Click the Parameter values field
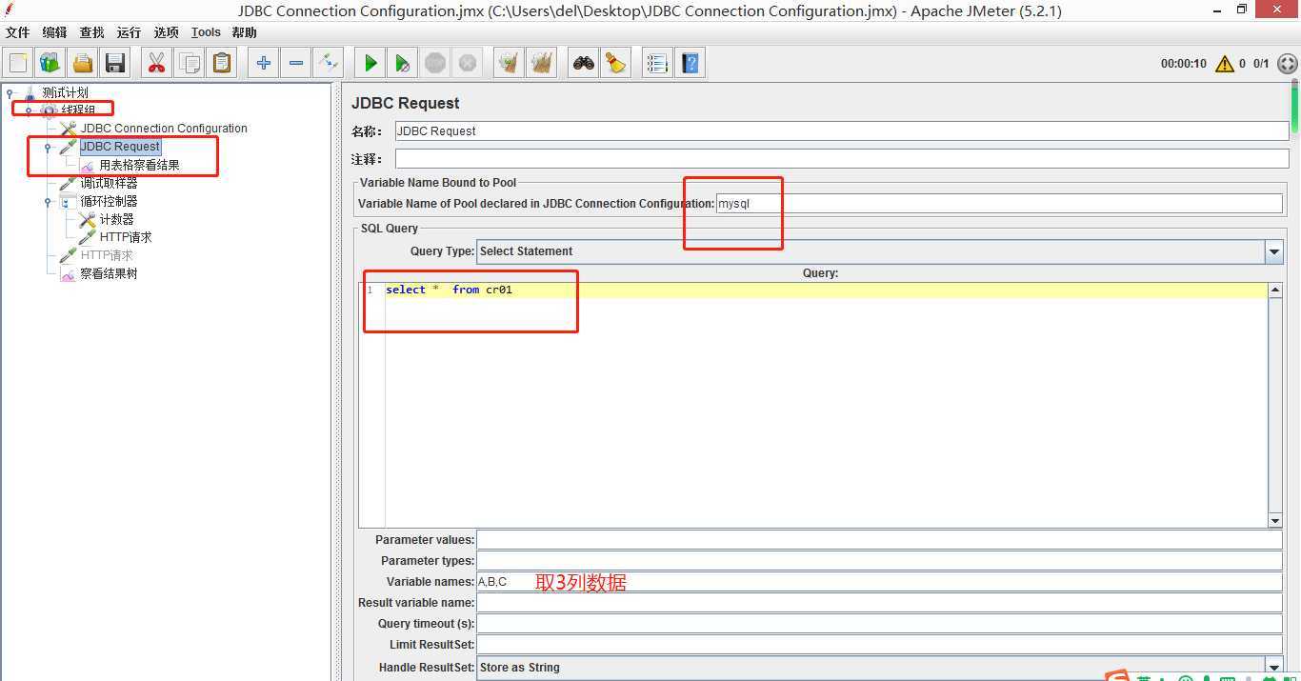Screen dimensions: 1301x681 point(879,540)
